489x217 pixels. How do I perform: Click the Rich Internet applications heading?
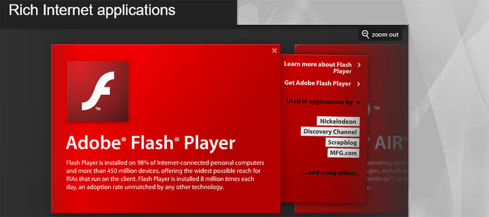pyautogui.click(x=92, y=10)
